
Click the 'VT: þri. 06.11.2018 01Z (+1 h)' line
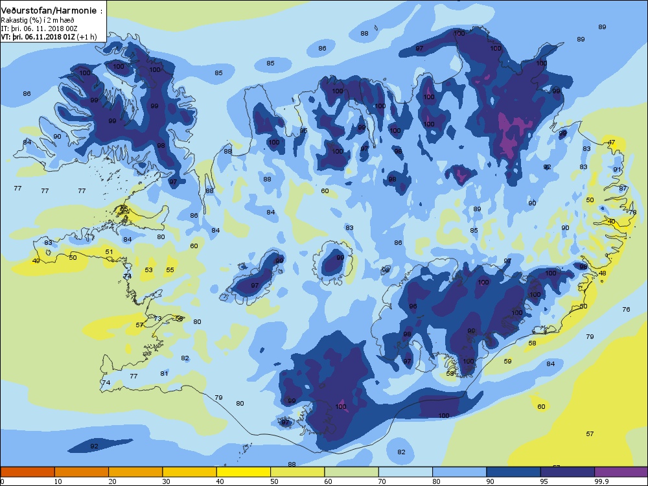(x=49, y=37)
